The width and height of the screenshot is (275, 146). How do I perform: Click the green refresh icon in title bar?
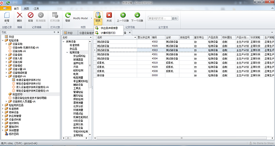[8, 3]
